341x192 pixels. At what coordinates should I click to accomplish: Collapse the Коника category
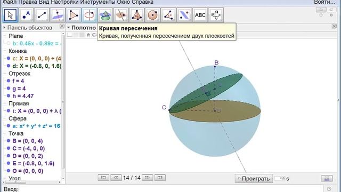5,51
